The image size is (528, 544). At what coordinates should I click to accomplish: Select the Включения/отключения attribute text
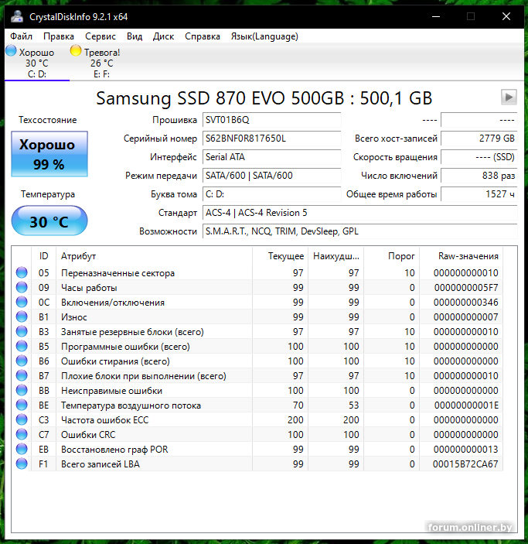[x=113, y=303]
